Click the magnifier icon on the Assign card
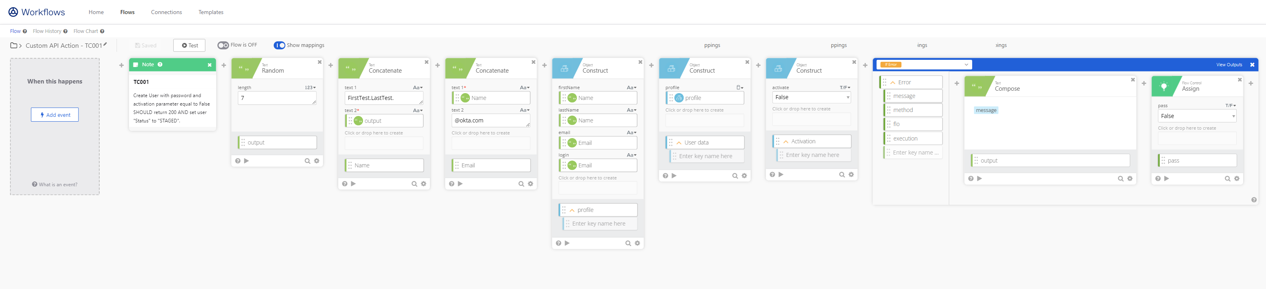1266x289 pixels. click(1228, 179)
